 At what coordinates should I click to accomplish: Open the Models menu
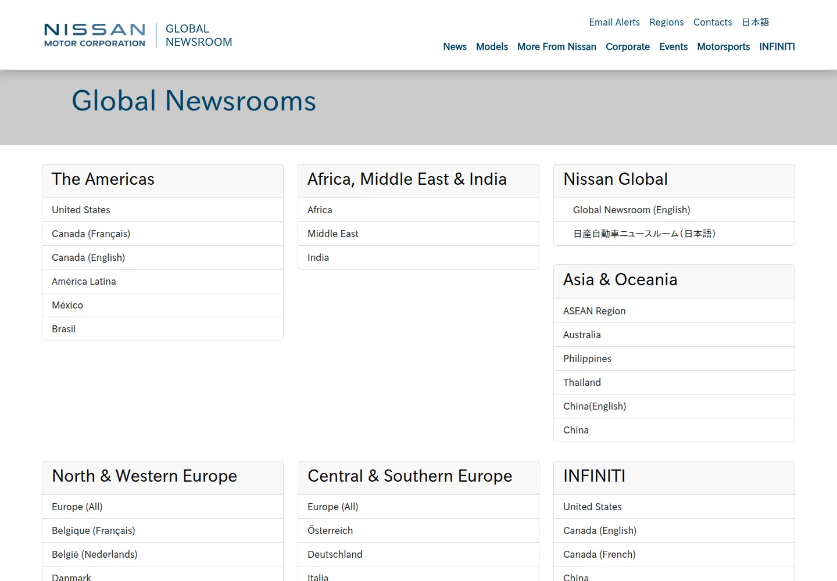pos(492,46)
